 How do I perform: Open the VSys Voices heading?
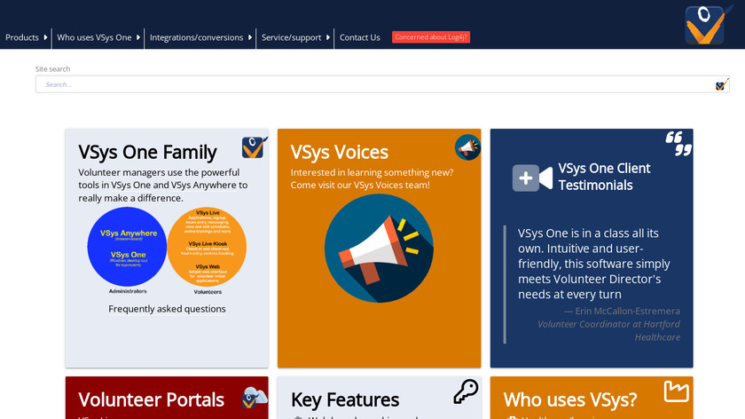339,152
